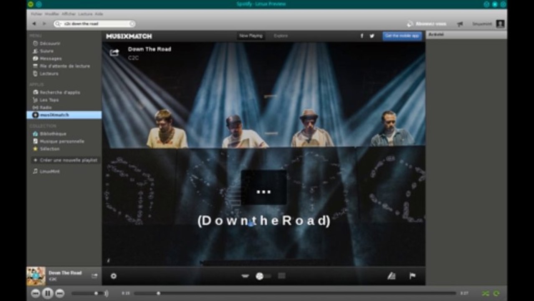Skip to the next track
534x301 pixels.
click(x=60, y=293)
